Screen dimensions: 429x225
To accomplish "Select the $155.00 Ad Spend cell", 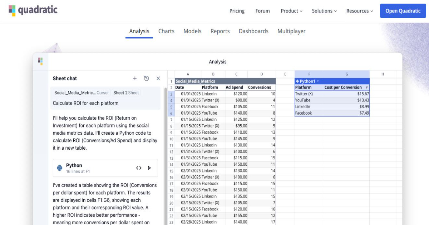I will [x=236, y=216].
